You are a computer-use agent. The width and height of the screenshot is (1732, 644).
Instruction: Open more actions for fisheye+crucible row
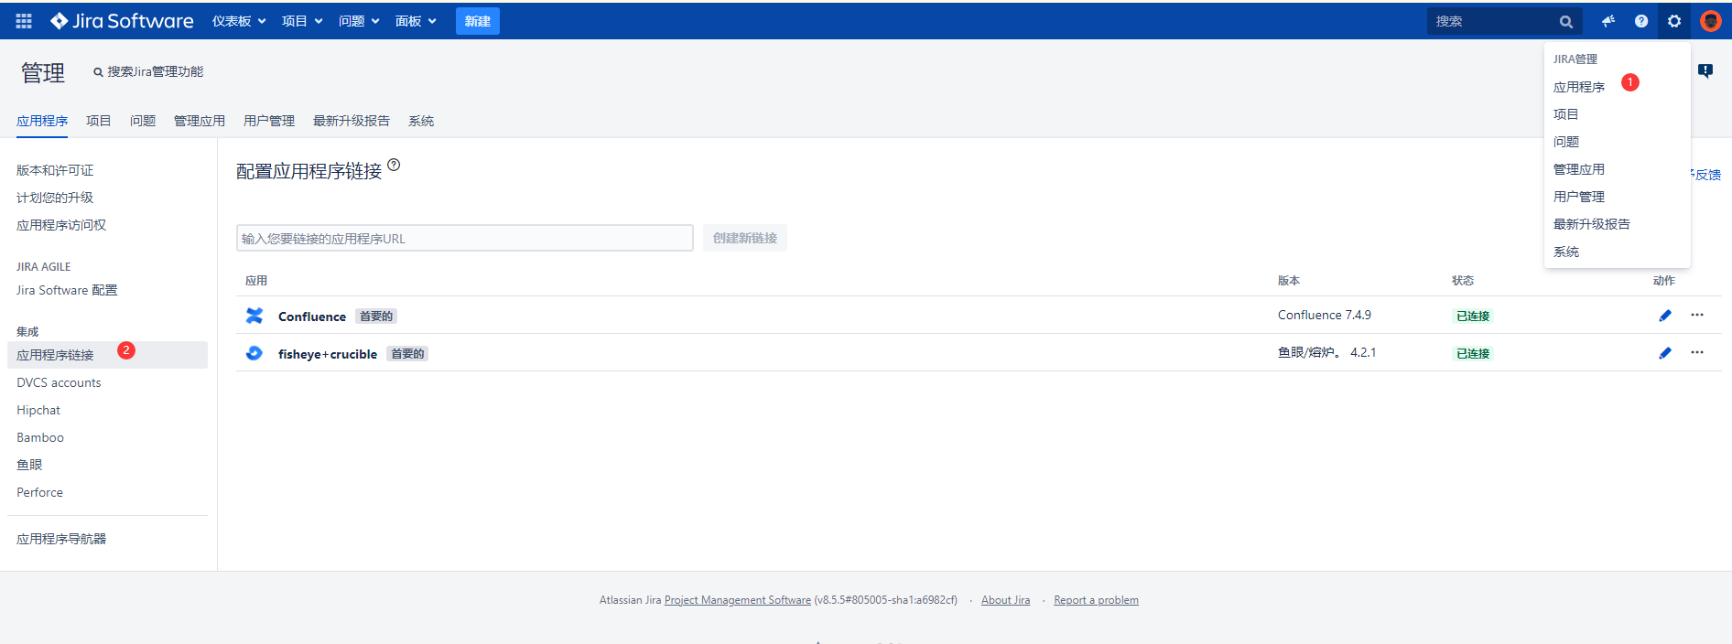(x=1697, y=352)
